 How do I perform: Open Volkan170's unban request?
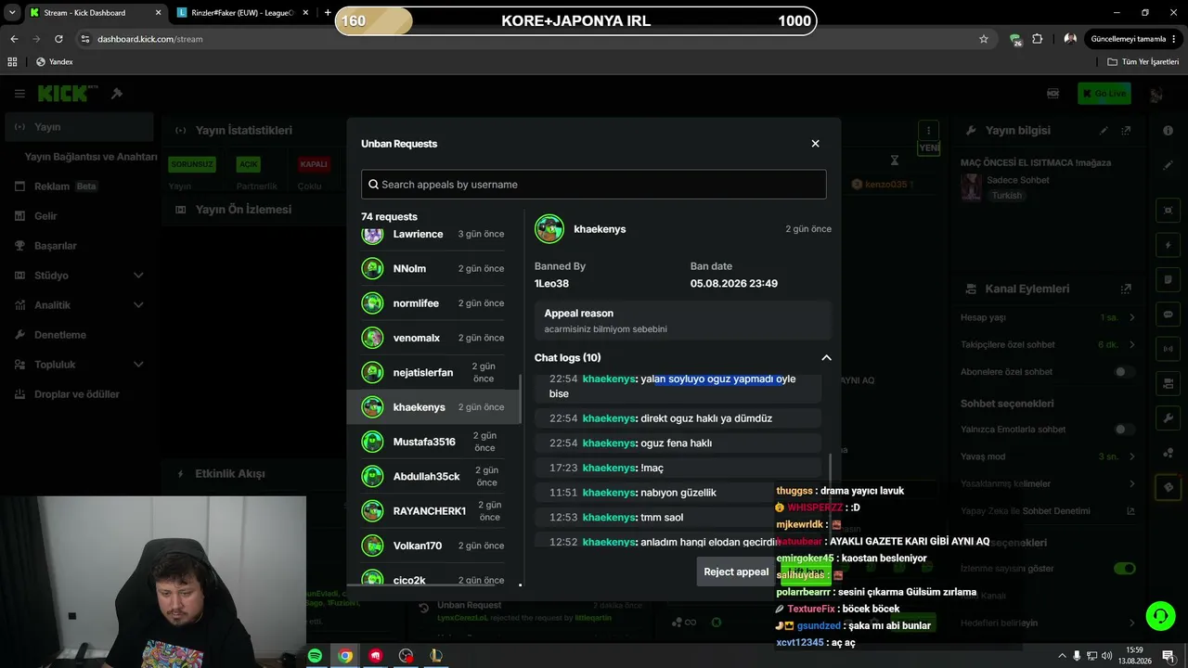[433, 546]
